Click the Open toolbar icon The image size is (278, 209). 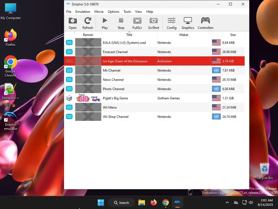tap(73, 23)
